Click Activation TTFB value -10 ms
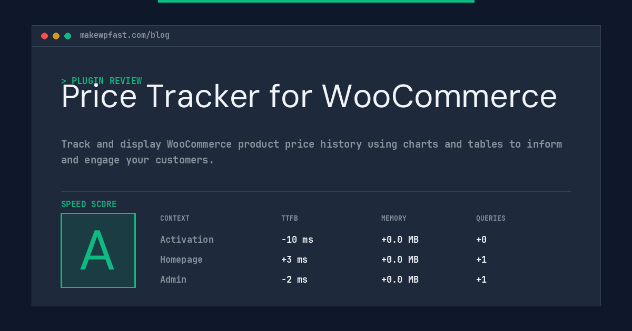This screenshot has width=632, height=331. (x=297, y=240)
